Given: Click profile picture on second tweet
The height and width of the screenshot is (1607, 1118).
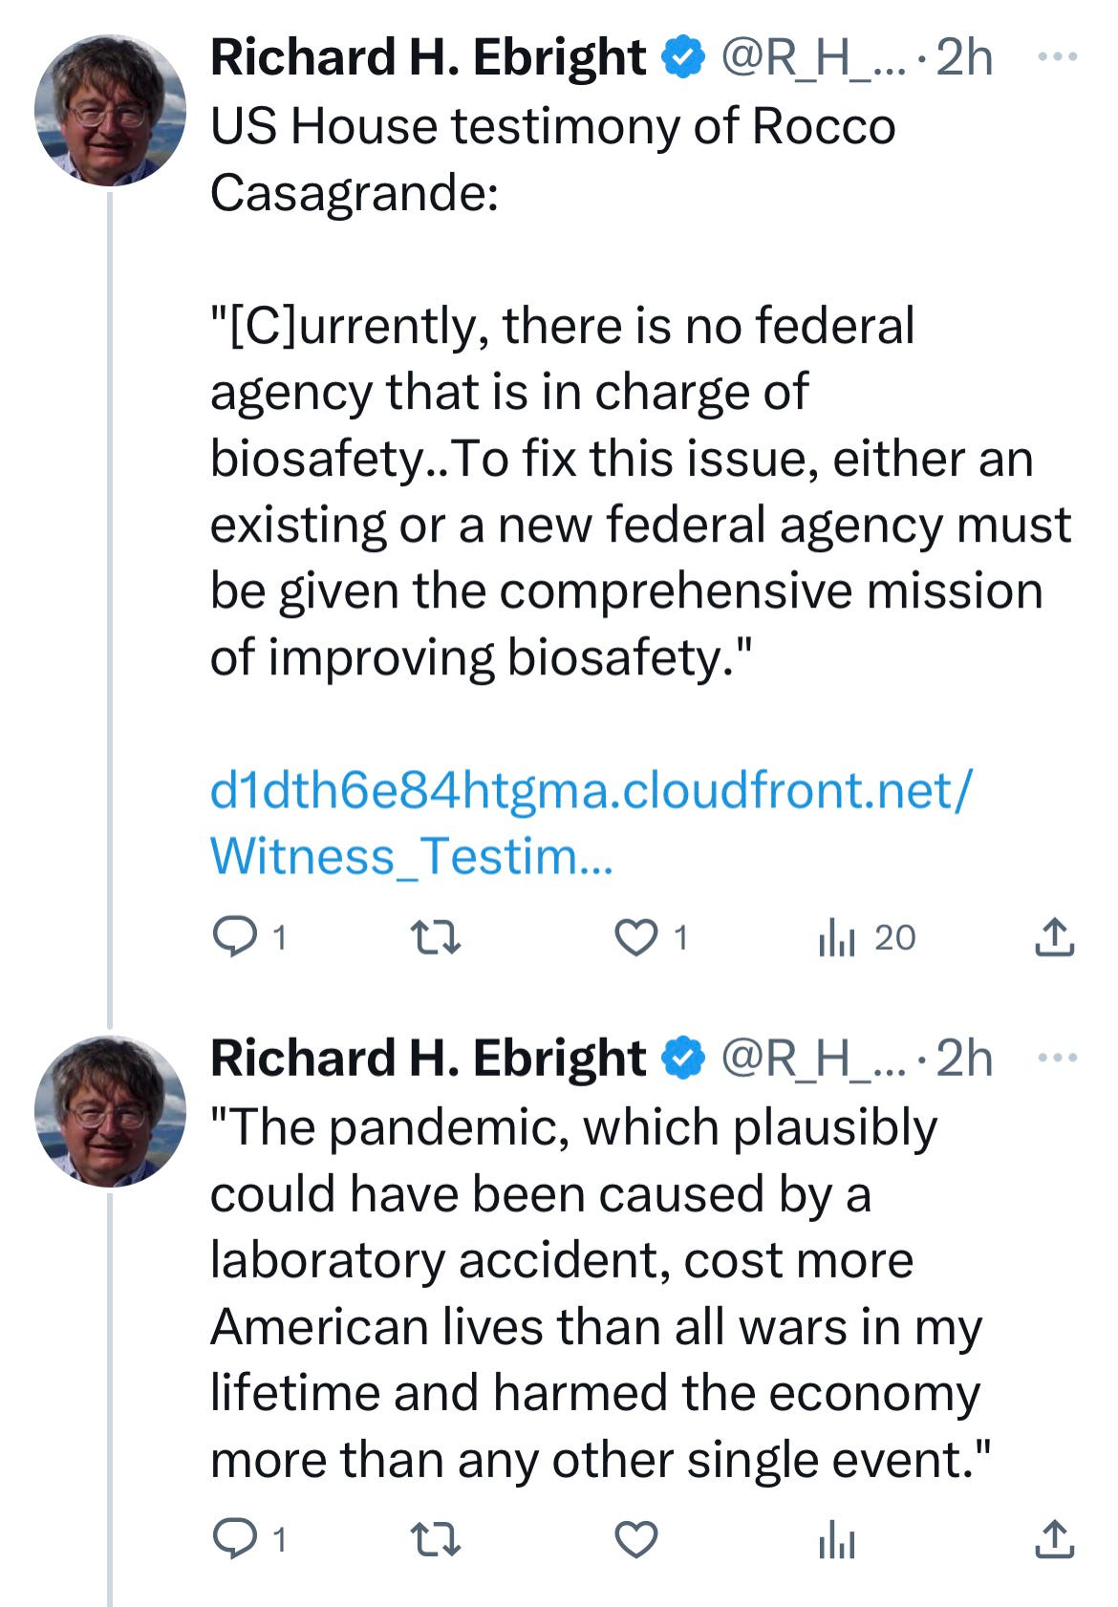Looking at the screenshot, I should [x=110, y=1111].
